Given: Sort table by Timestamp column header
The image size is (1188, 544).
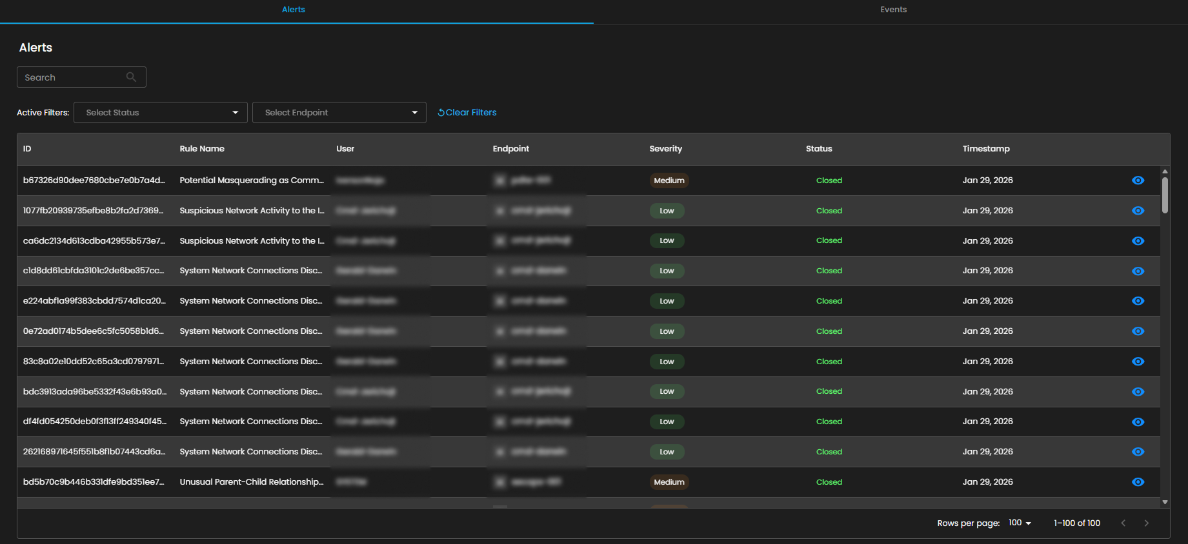Looking at the screenshot, I should point(985,149).
